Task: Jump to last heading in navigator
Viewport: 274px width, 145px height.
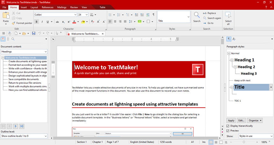Action: click(x=22, y=126)
